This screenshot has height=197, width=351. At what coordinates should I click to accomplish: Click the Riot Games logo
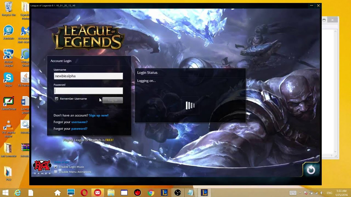[42, 167]
